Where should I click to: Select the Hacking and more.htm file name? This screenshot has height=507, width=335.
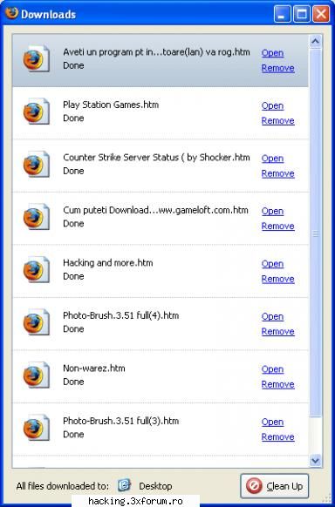pyautogui.click(x=108, y=263)
